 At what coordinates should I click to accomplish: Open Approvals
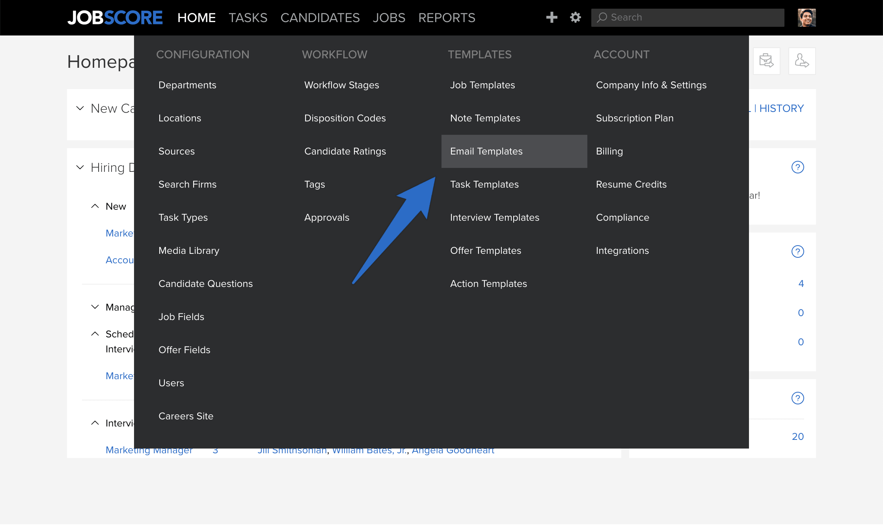pyautogui.click(x=327, y=218)
